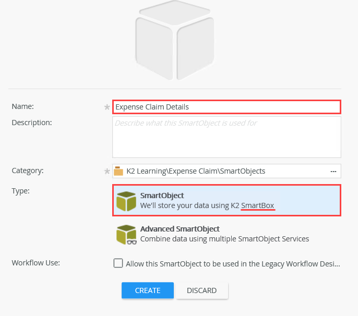Click the Category path K2 Learning\Expense Claim\SmartObjects
Image resolution: width=358 pixels, height=316 pixels.
(x=196, y=171)
